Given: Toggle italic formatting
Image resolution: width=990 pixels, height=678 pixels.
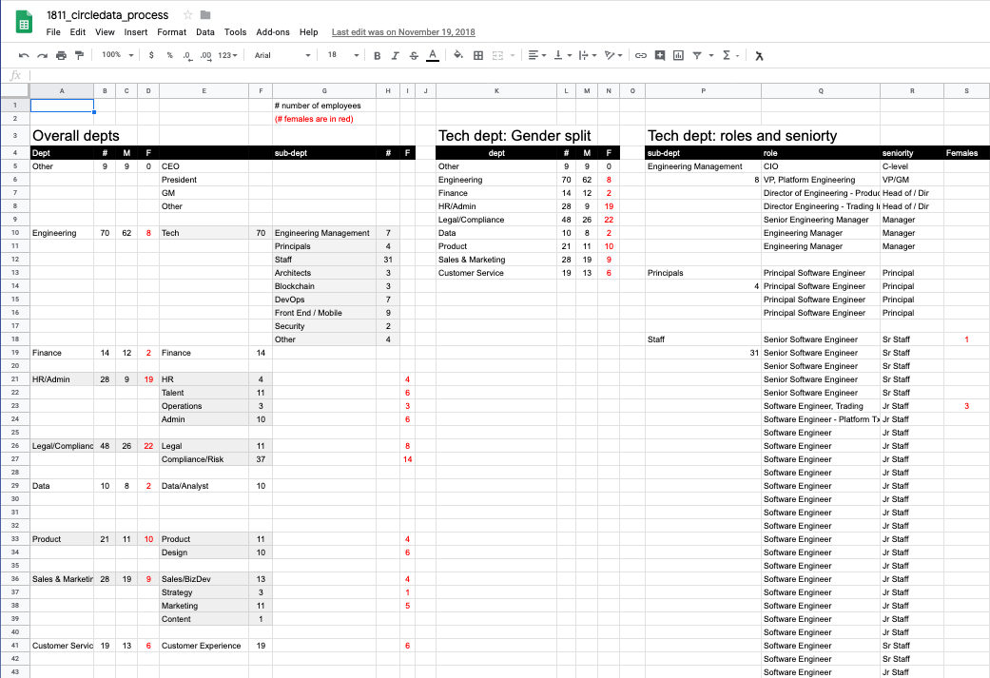Looking at the screenshot, I should (x=396, y=55).
